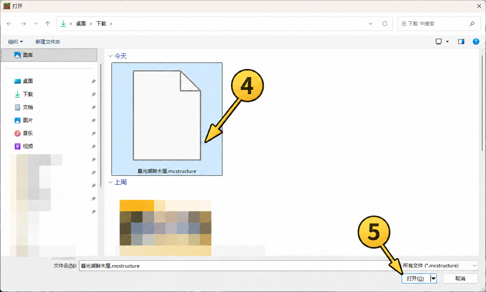Image resolution: width=486 pixels, height=292 pixels.
Task: Open the 组织 menu
Action: (15, 42)
